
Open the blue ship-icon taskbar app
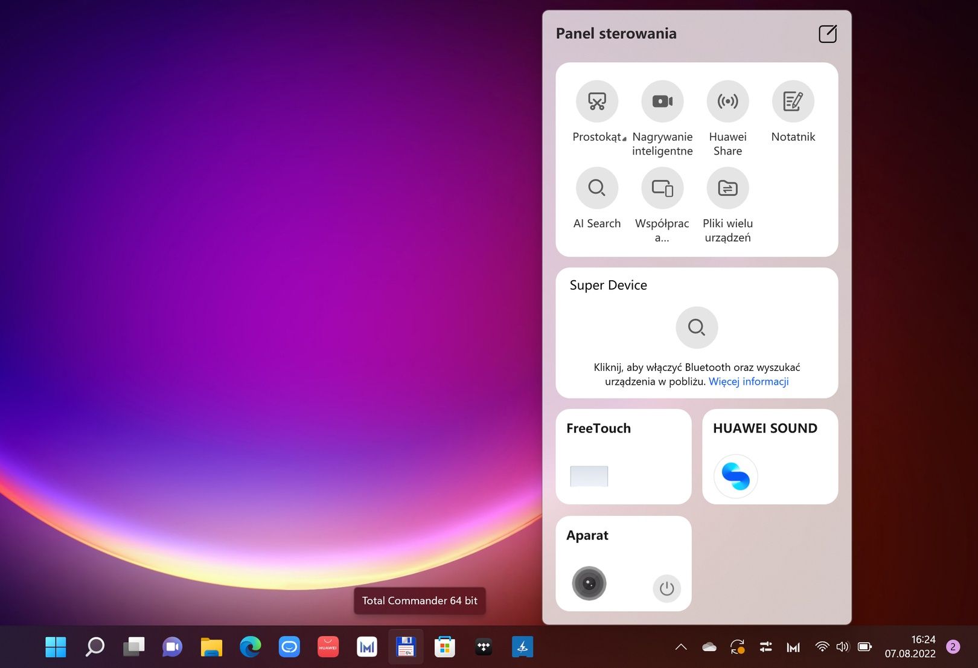tap(522, 647)
